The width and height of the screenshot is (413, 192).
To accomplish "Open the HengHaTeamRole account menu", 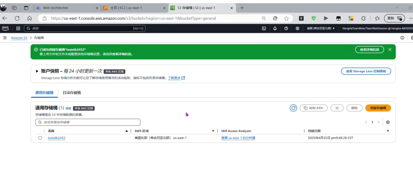I will click(x=377, y=28).
